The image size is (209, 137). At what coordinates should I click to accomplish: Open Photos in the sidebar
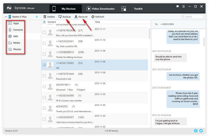coord(17,49)
